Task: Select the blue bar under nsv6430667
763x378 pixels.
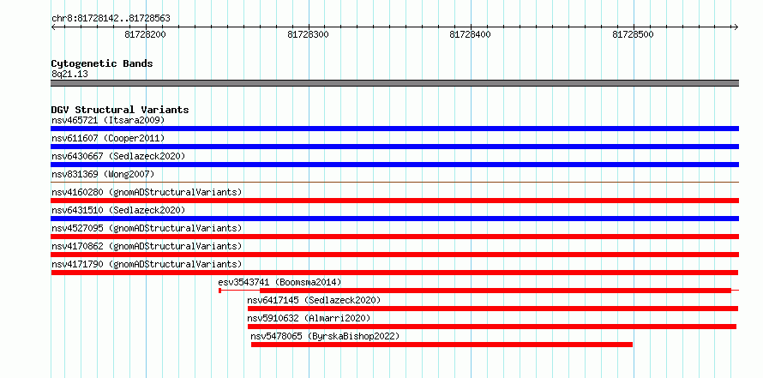Action: 394,165
